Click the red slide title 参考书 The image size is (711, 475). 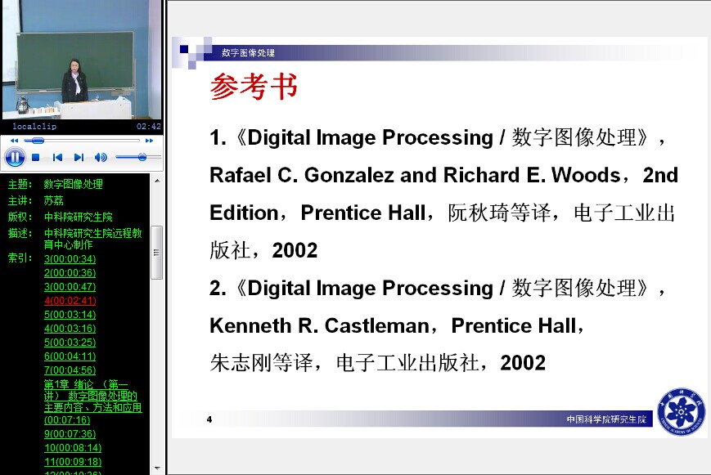click(254, 86)
